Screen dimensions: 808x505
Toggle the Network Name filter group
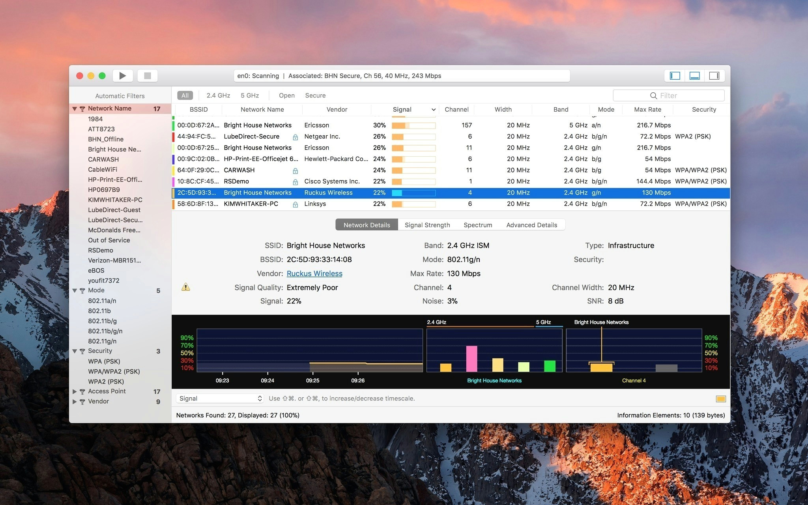[74, 108]
